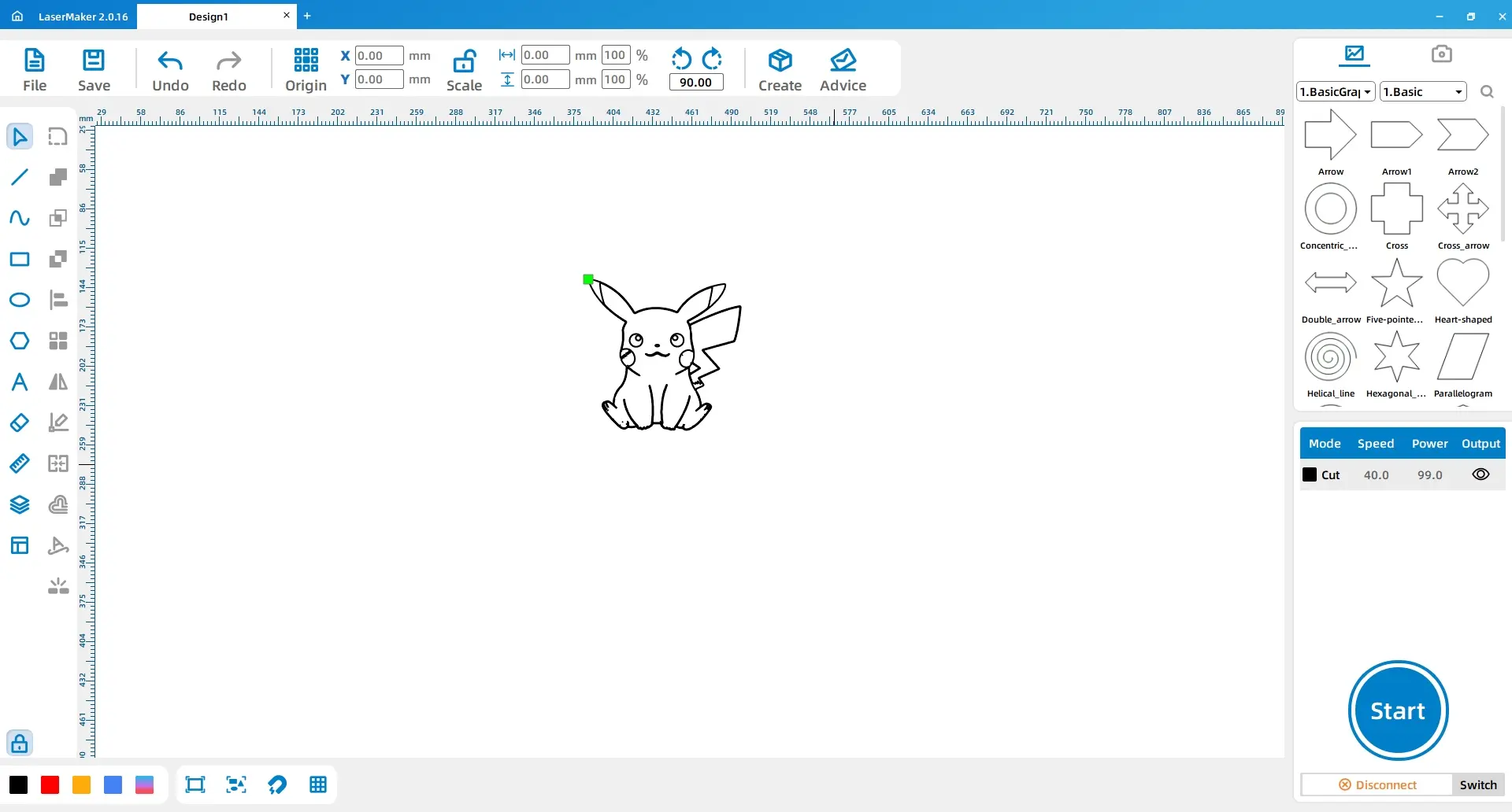The image size is (1512, 812).
Task: Select the ruler measure tool
Action: [x=20, y=463]
